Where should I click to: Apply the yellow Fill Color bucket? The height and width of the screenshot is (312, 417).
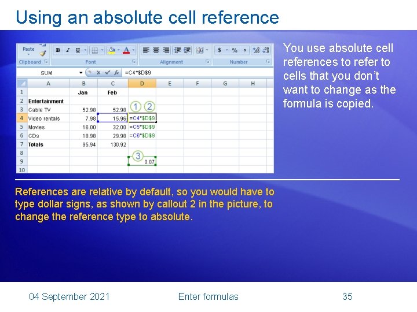click(112, 50)
